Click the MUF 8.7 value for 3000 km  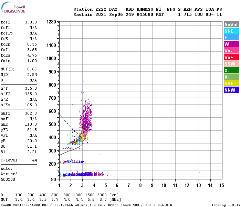coord(102,200)
